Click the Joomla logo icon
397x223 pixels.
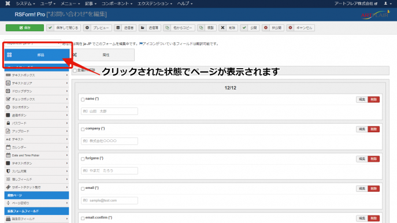tap(8, 3)
